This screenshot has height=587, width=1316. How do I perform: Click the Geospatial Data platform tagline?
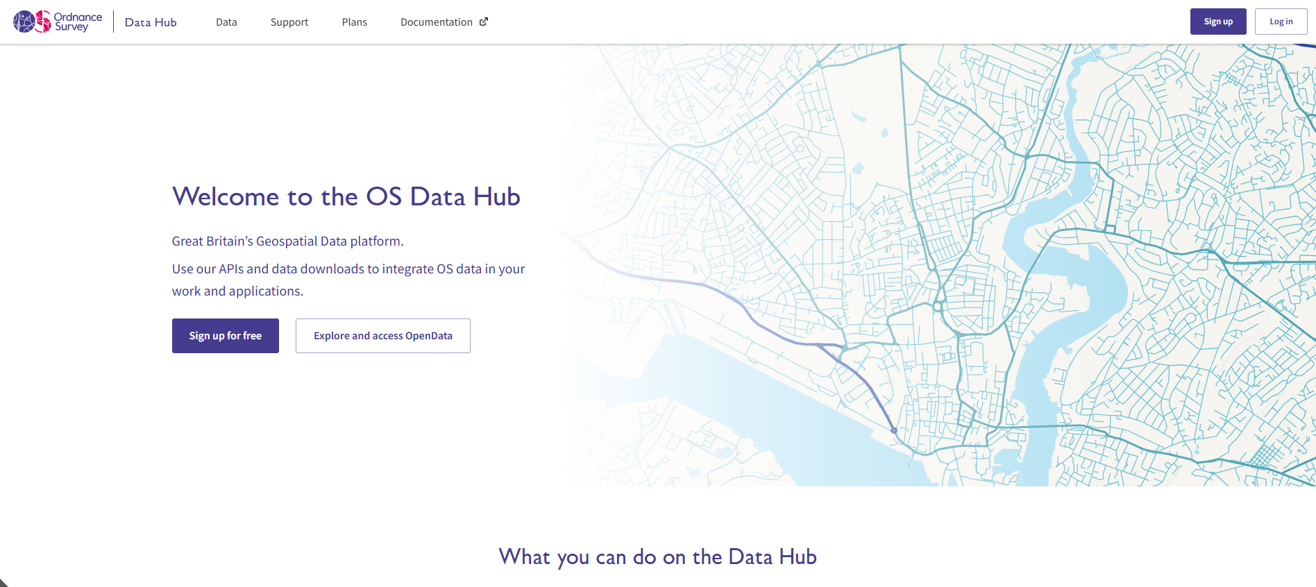click(x=287, y=241)
